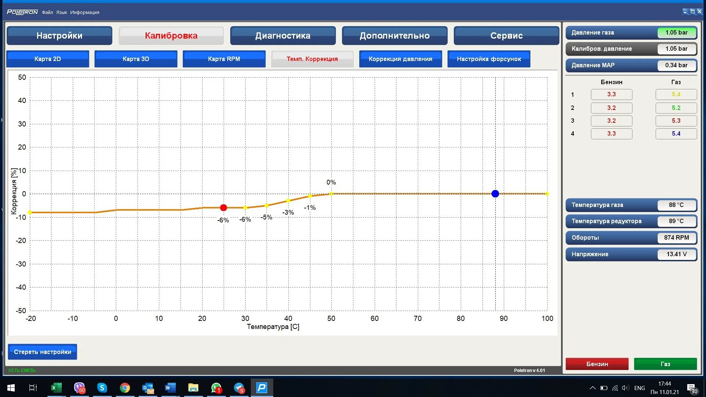
Task: Open the Информация menu
Action: pos(85,12)
